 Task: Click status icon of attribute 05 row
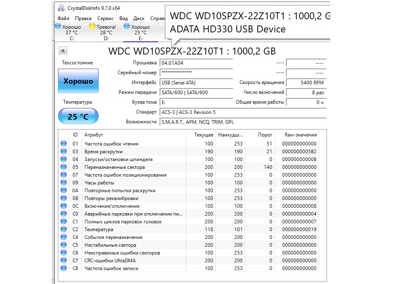(64, 167)
